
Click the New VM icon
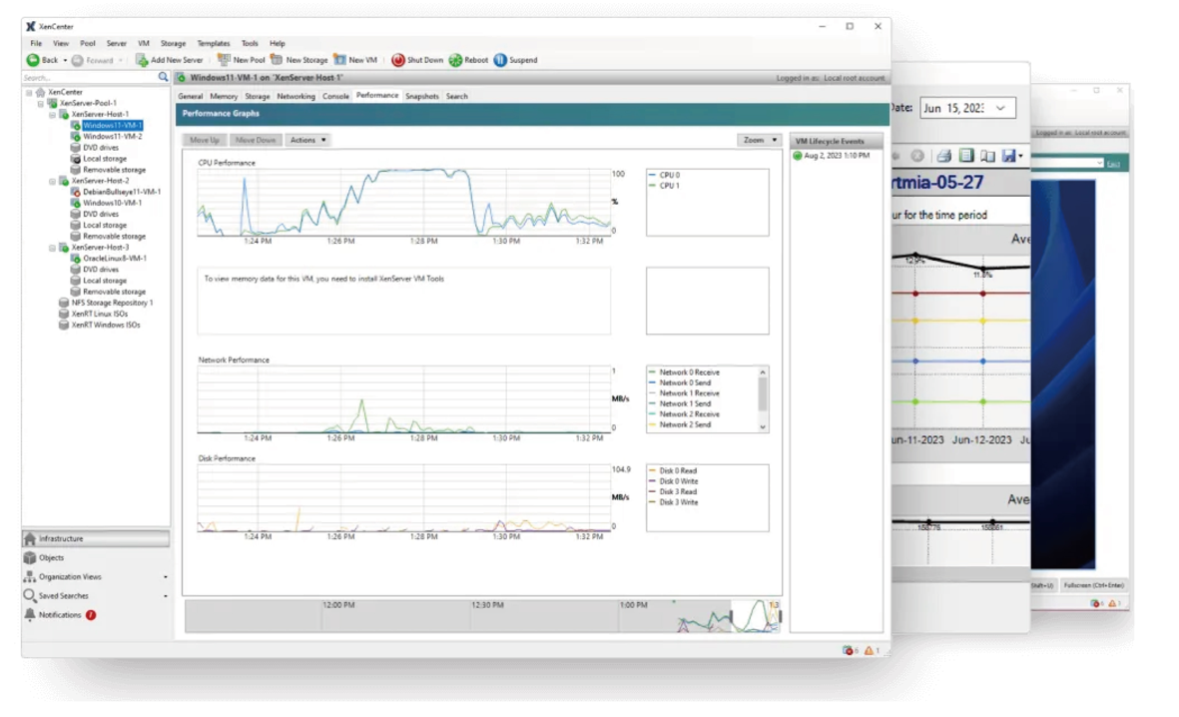click(339, 60)
